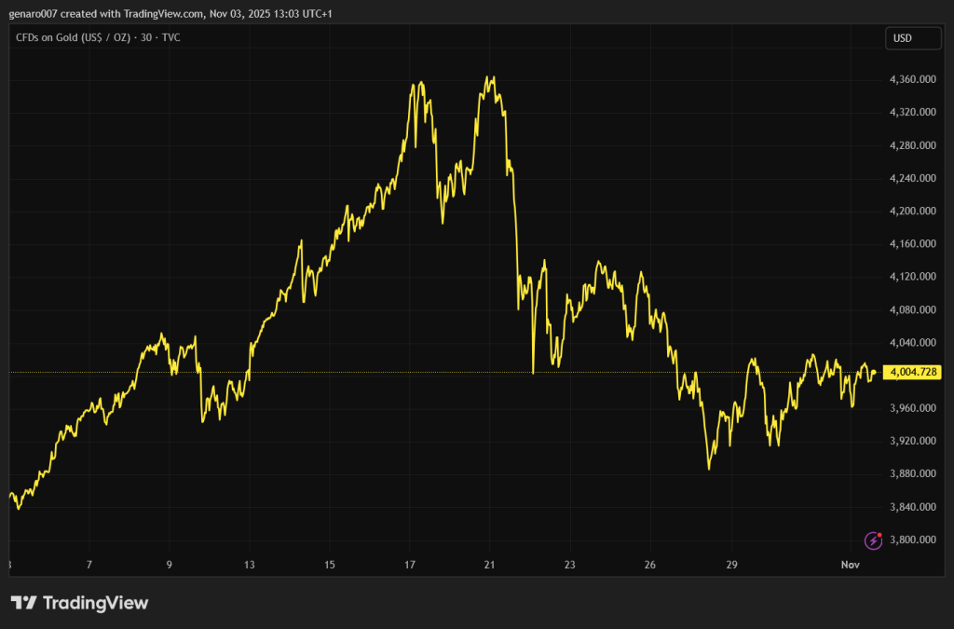Viewport: 954px width, 629px height.
Task: Click the 4,080.000 price scale label
Action: (x=913, y=309)
